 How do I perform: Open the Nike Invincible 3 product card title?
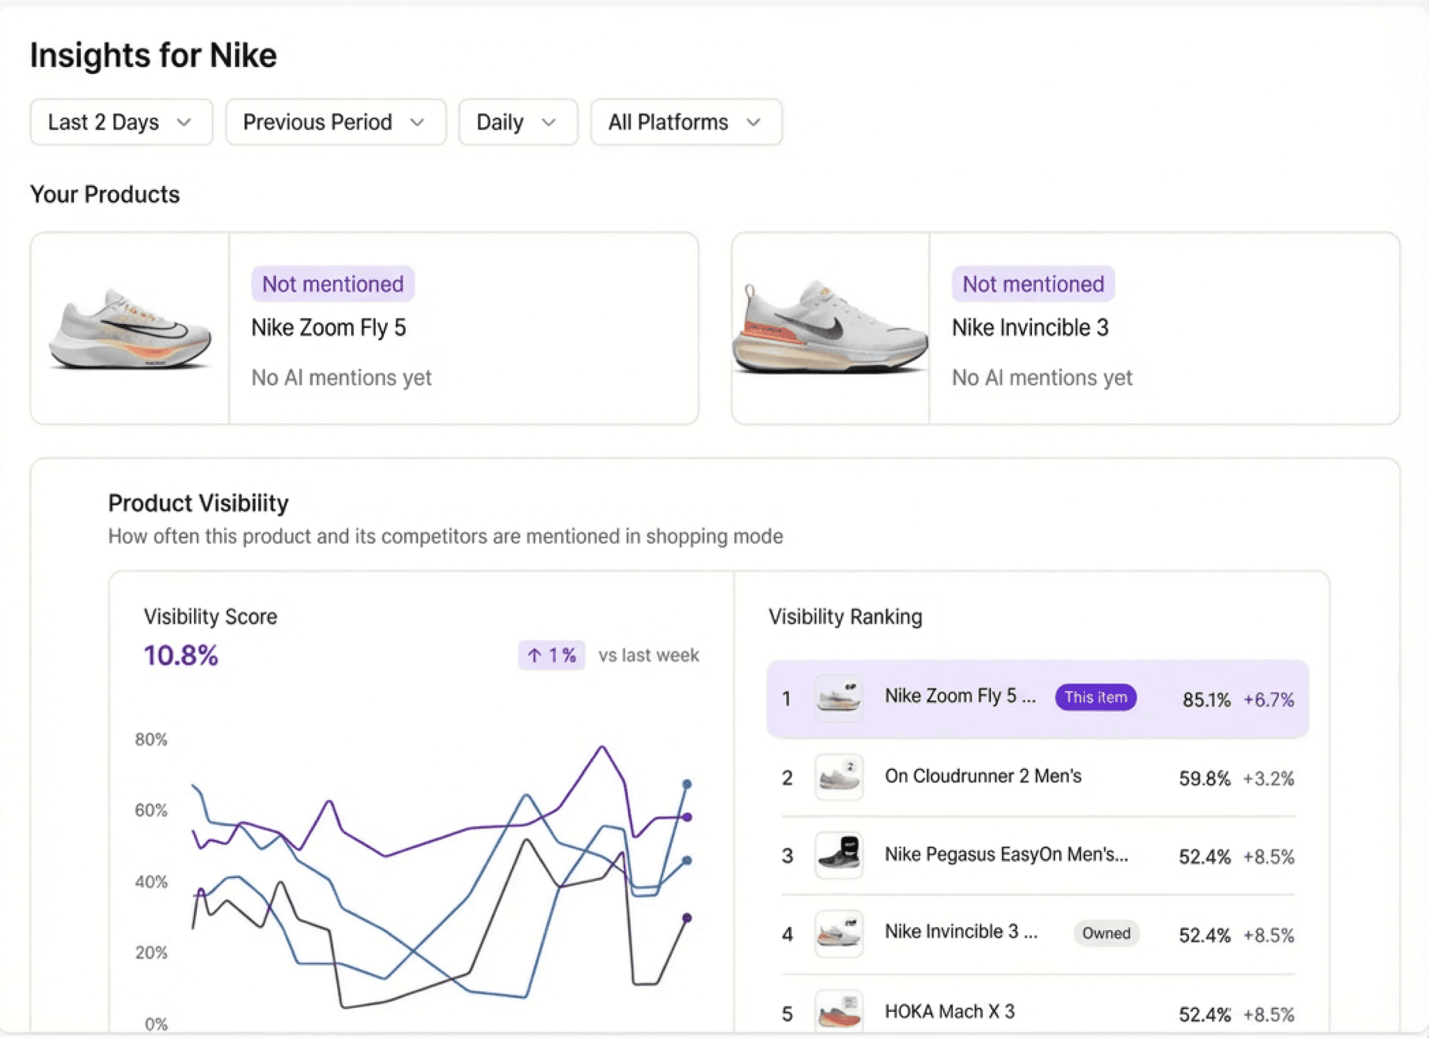click(1030, 327)
